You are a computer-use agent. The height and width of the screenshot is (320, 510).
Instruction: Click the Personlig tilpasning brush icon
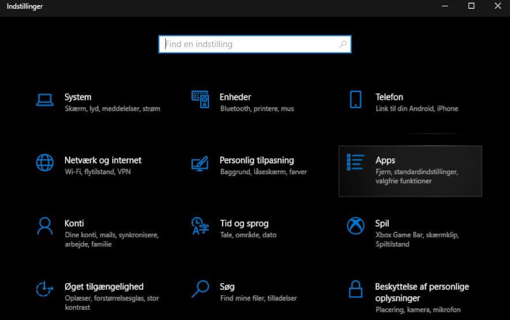pos(200,163)
